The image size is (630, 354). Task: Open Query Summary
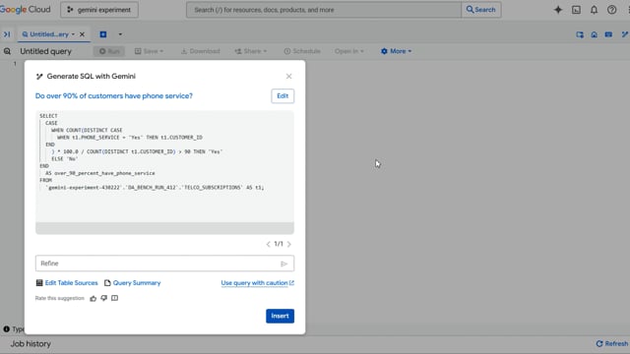(x=132, y=283)
